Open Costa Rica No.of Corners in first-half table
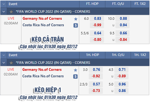 point(43,76)
